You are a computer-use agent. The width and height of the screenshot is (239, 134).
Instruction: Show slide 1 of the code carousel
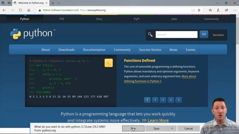coord(147,100)
